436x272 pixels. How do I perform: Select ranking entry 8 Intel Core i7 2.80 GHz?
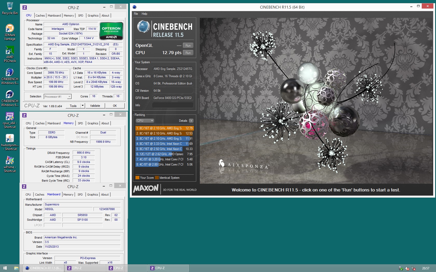point(165,164)
